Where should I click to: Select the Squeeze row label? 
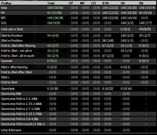[7, 61]
